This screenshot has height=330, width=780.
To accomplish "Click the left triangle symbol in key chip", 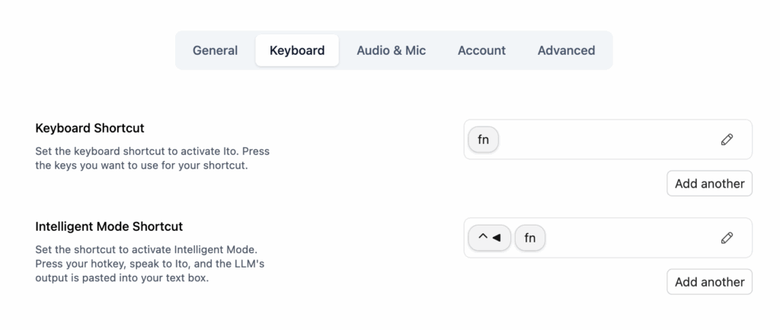I will tap(497, 239).
